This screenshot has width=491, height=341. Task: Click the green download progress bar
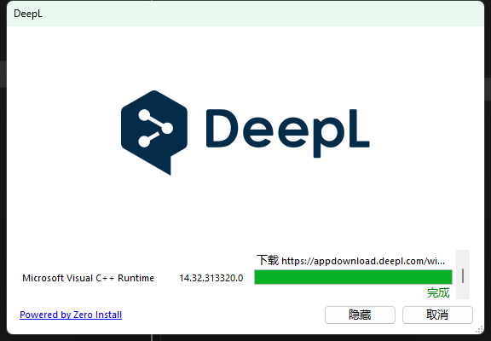click(x=353, y=277)
